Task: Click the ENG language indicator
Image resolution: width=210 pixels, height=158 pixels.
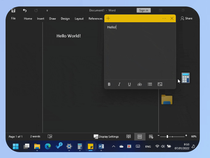Action: point(148,147)
